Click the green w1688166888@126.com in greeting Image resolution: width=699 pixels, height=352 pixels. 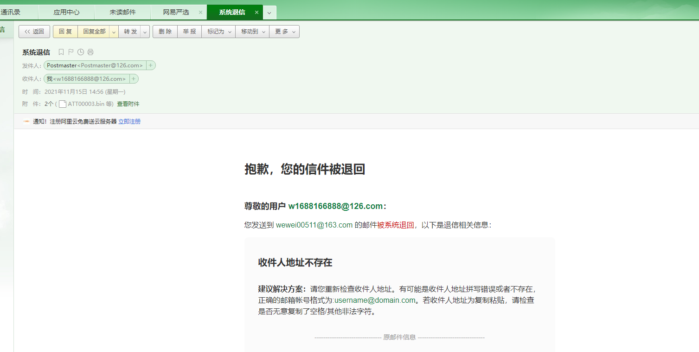tap(335, 206)
